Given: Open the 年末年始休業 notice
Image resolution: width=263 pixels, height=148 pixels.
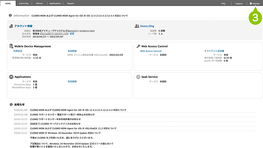Looking at the screenshot, I should [x=55, y=119].
